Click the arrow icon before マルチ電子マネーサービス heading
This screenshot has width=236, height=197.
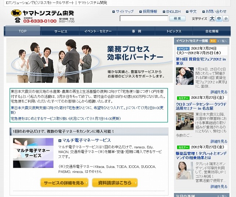tap(60, 141)
